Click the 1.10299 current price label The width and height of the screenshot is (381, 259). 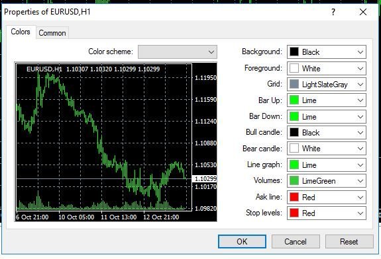(205, 179)
